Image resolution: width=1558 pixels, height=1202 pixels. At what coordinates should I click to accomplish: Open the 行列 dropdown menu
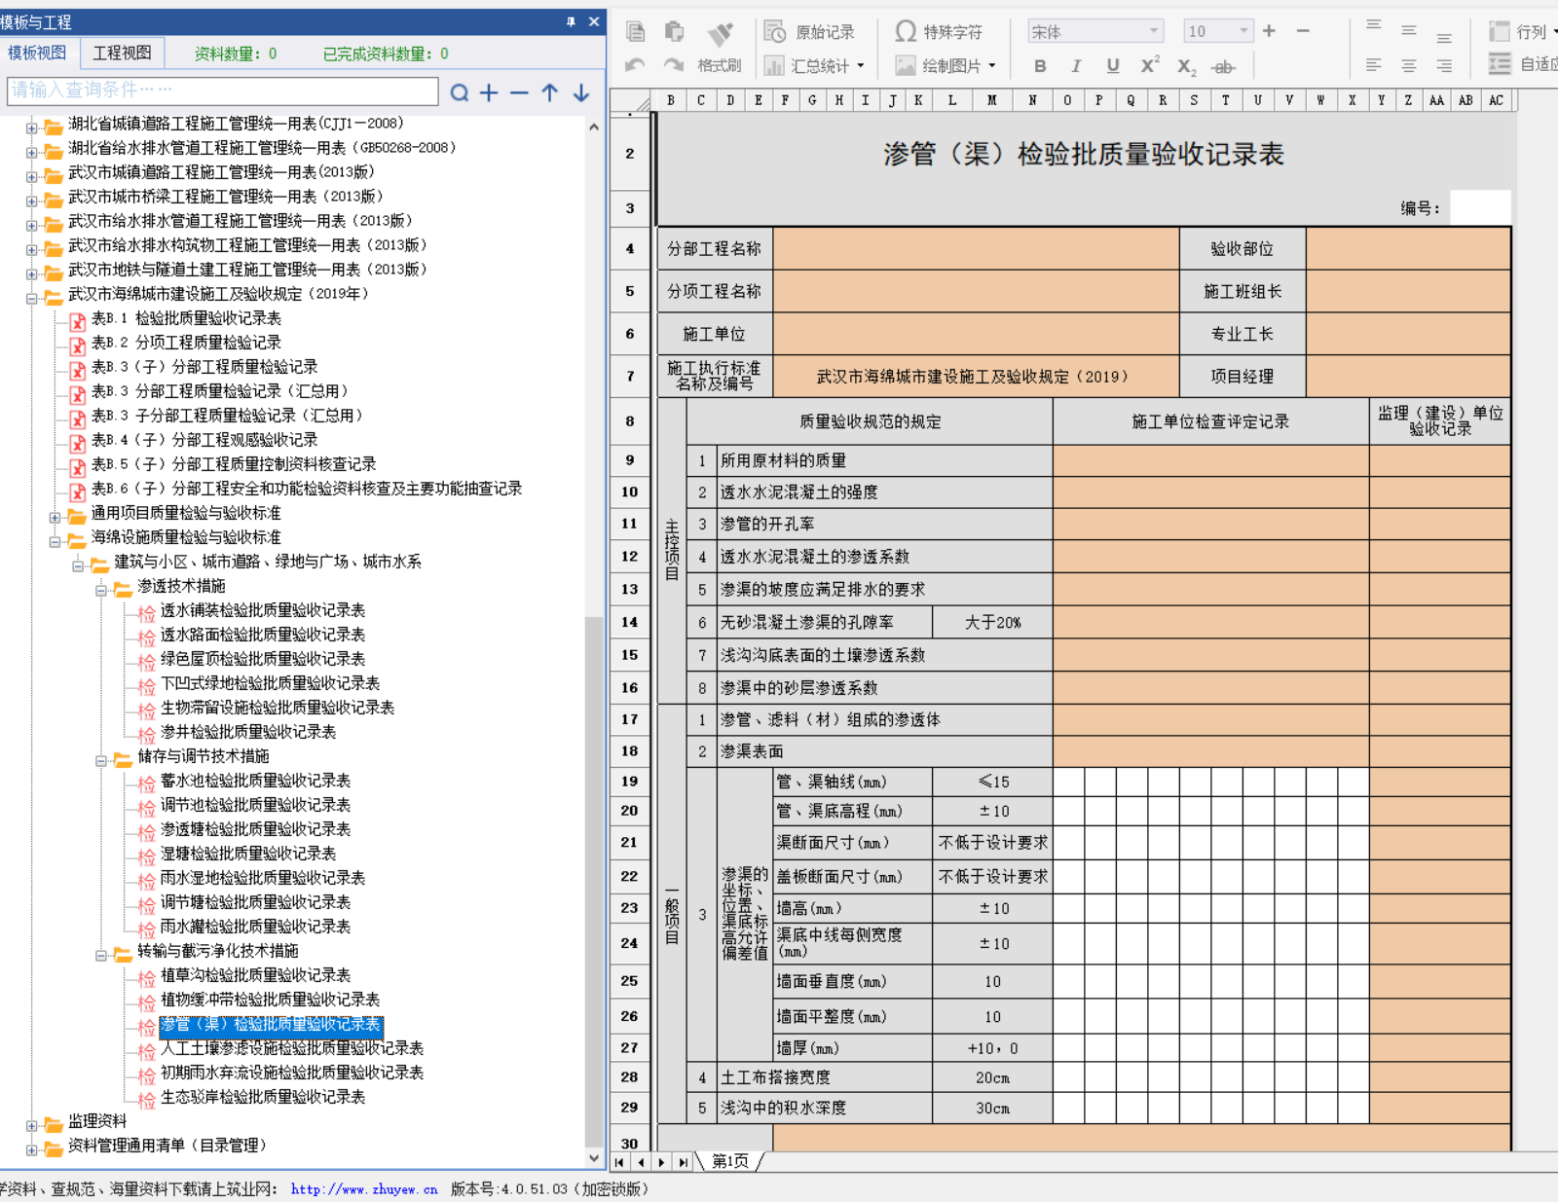[x=1522, y=32]
